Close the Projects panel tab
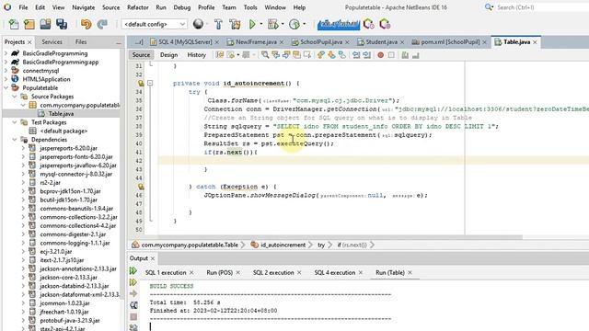 [29, 42]
